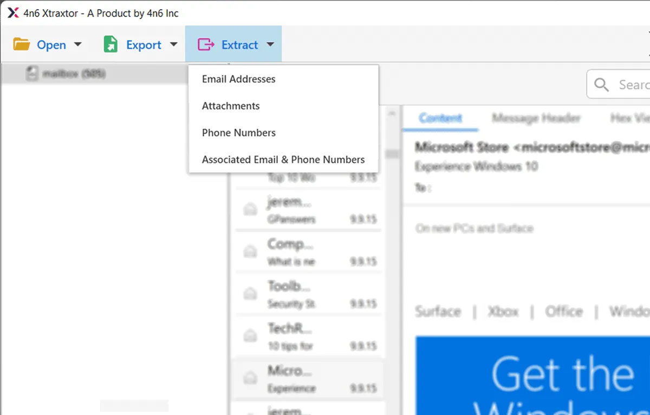This screenshot has width=650, height=415.
Task: Choose Email Addresses from the Extract menu
Action: click(x=238, y=79)
